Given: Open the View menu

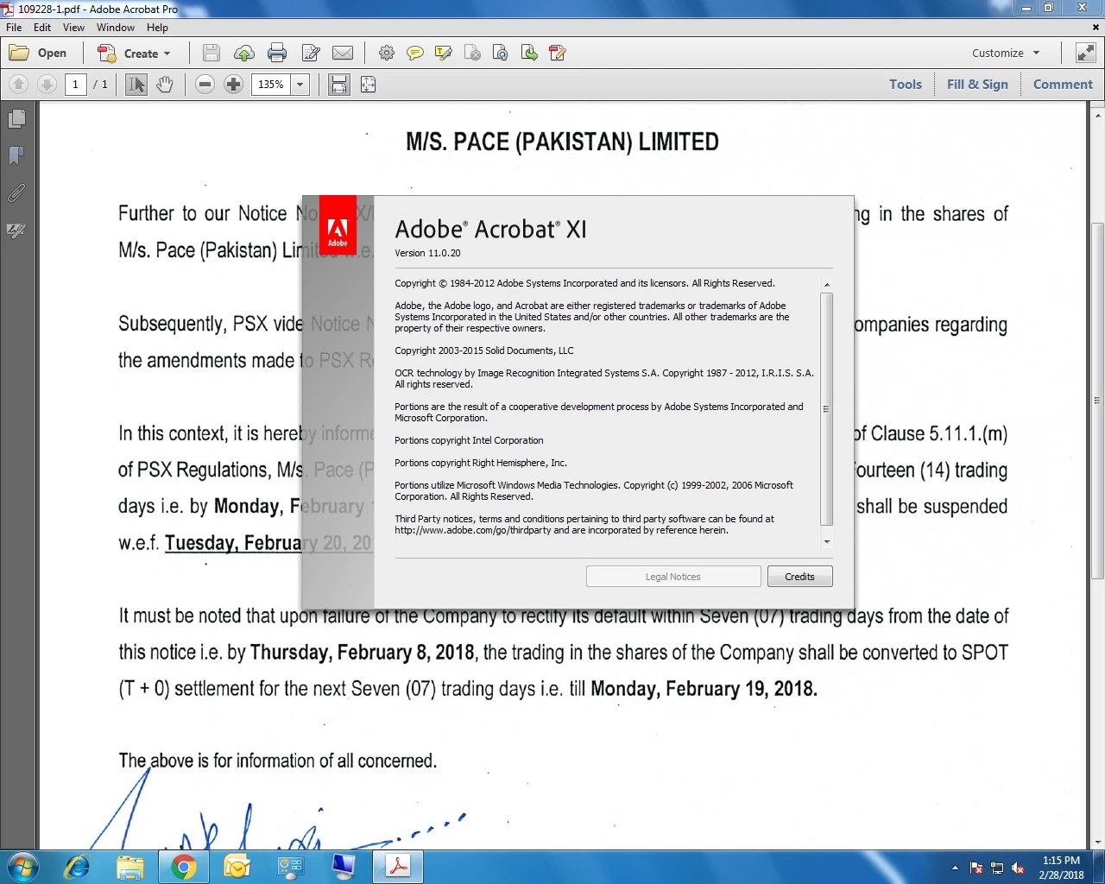Looking at the screenshot, I should tap(73, 27).
